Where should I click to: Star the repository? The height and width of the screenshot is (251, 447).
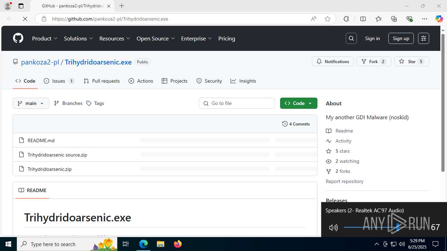coord(411,61)
